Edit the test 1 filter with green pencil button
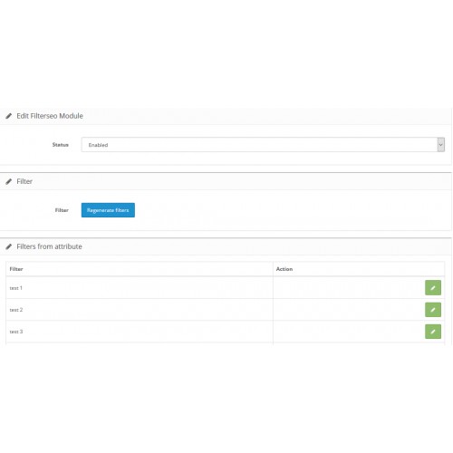 (x=433, y=288)
